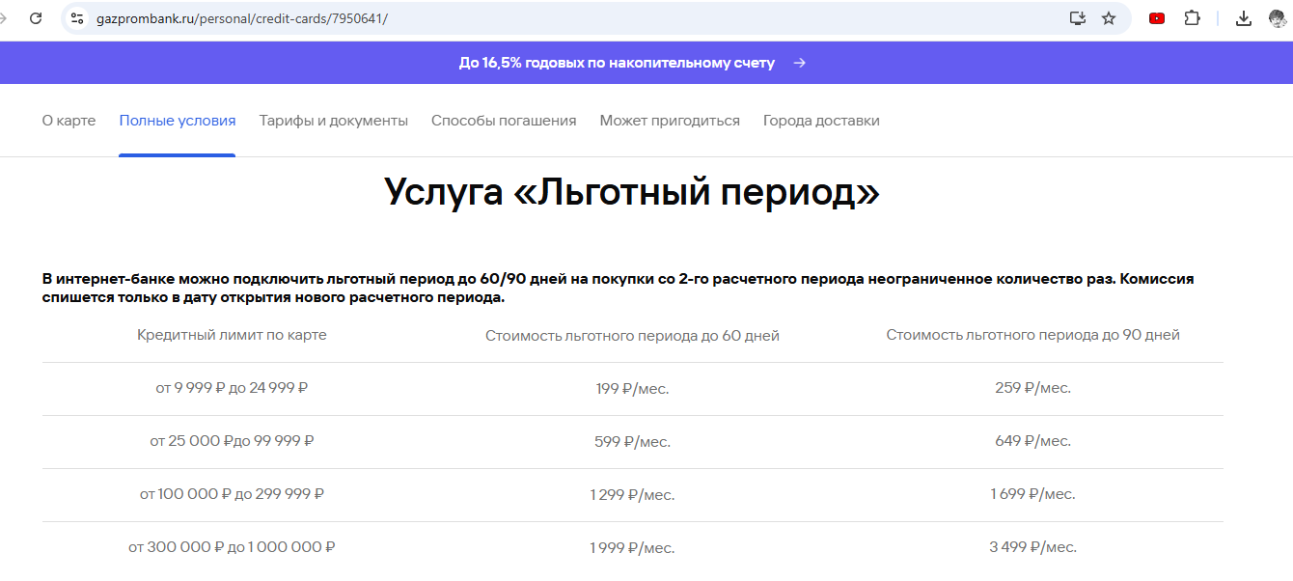The height and width of the screenshot is (581, 1293).
Task: Go to the Способы погашения tab
Action: pyautogui.click(x=504, y=121)
